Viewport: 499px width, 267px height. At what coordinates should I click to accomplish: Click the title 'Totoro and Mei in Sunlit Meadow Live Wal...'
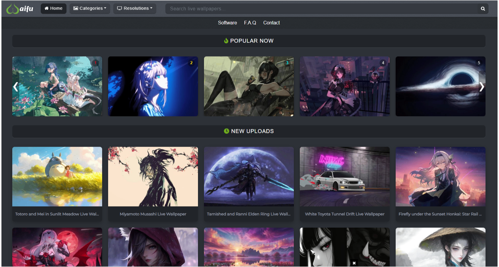pyautogui.click(x=57, y=214)
